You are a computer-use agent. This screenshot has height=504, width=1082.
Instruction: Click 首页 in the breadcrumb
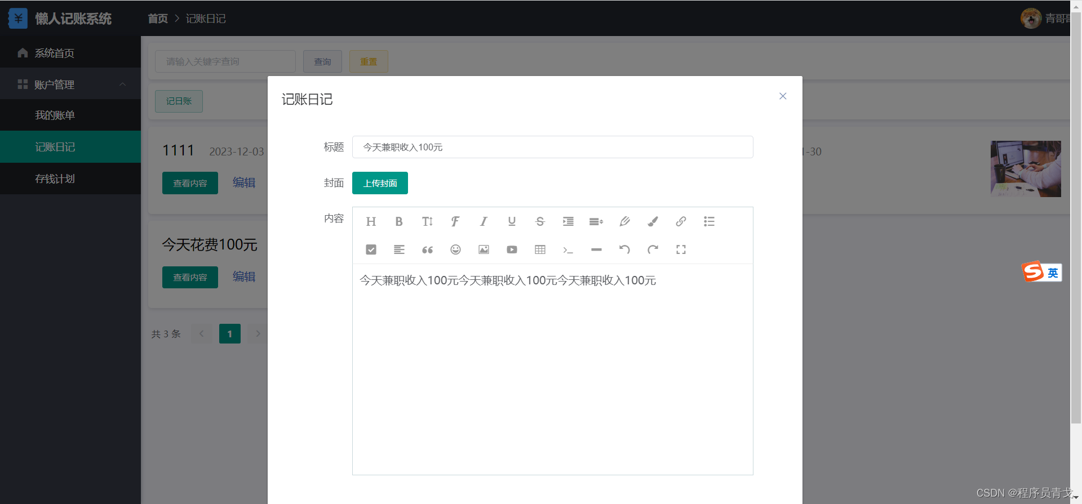[158, 19]
